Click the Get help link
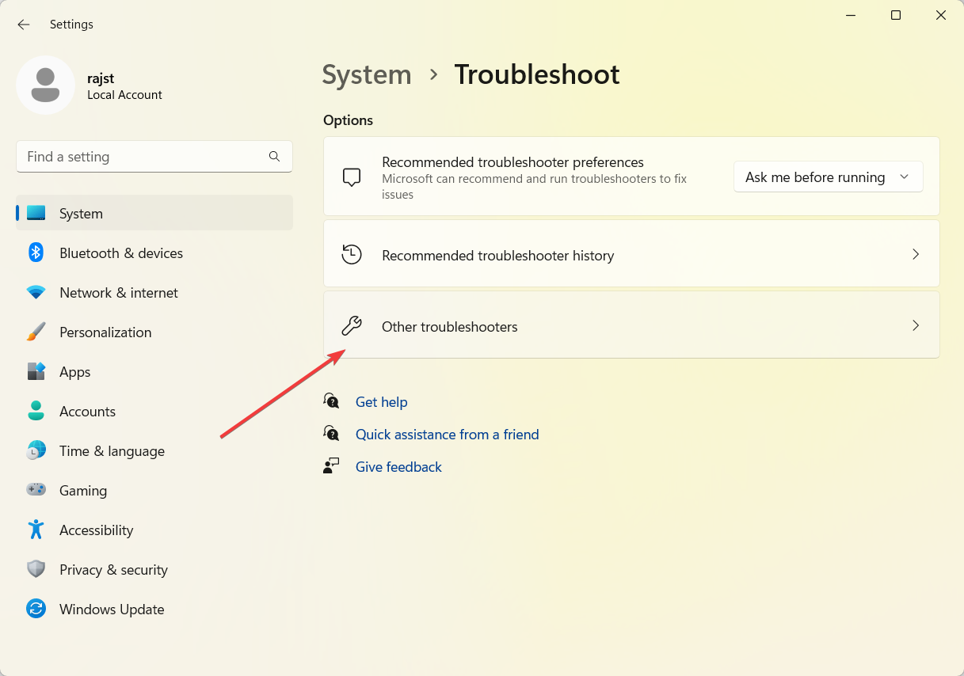This screenshot has height=676, width=964. pos(381,402)
